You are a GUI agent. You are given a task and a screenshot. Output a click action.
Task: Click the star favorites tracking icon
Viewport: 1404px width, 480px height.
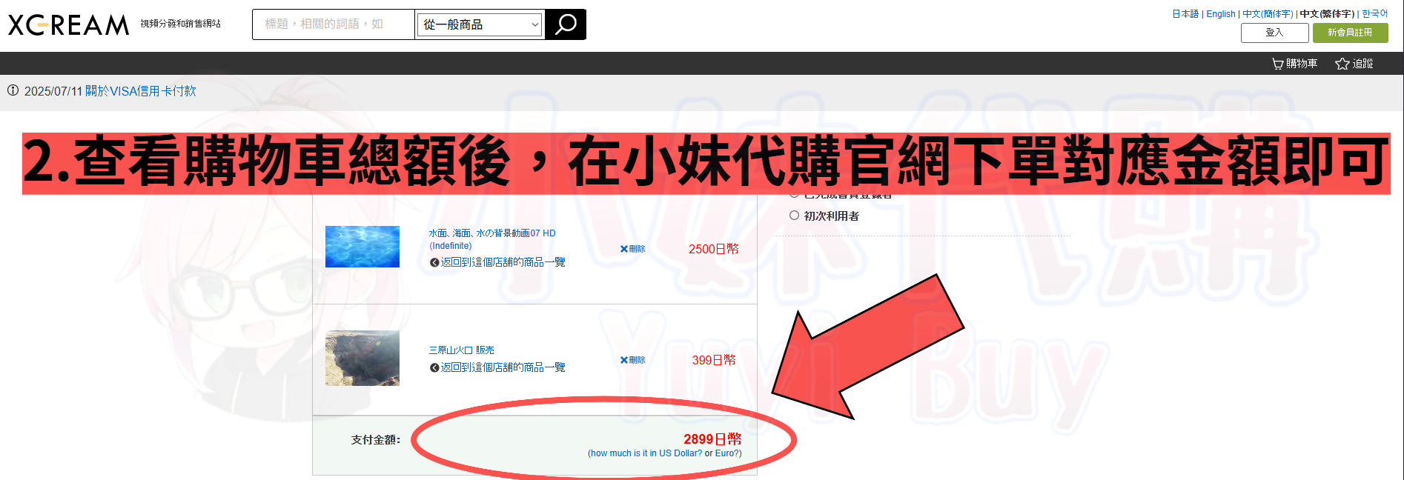[x=1342, y=64]
